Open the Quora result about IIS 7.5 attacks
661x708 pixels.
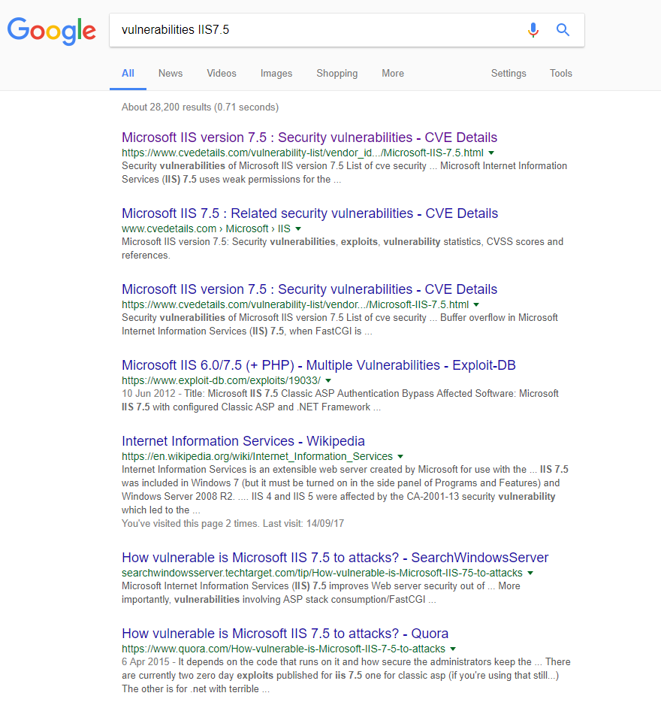pos(286,633)
